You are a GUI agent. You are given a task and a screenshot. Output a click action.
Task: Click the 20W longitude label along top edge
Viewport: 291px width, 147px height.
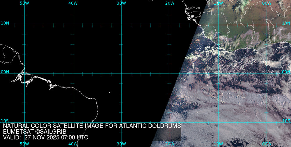tap(170, 3)
